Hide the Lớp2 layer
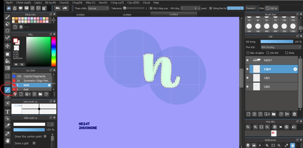Screen dimensions: 303x148 point(247,87)
